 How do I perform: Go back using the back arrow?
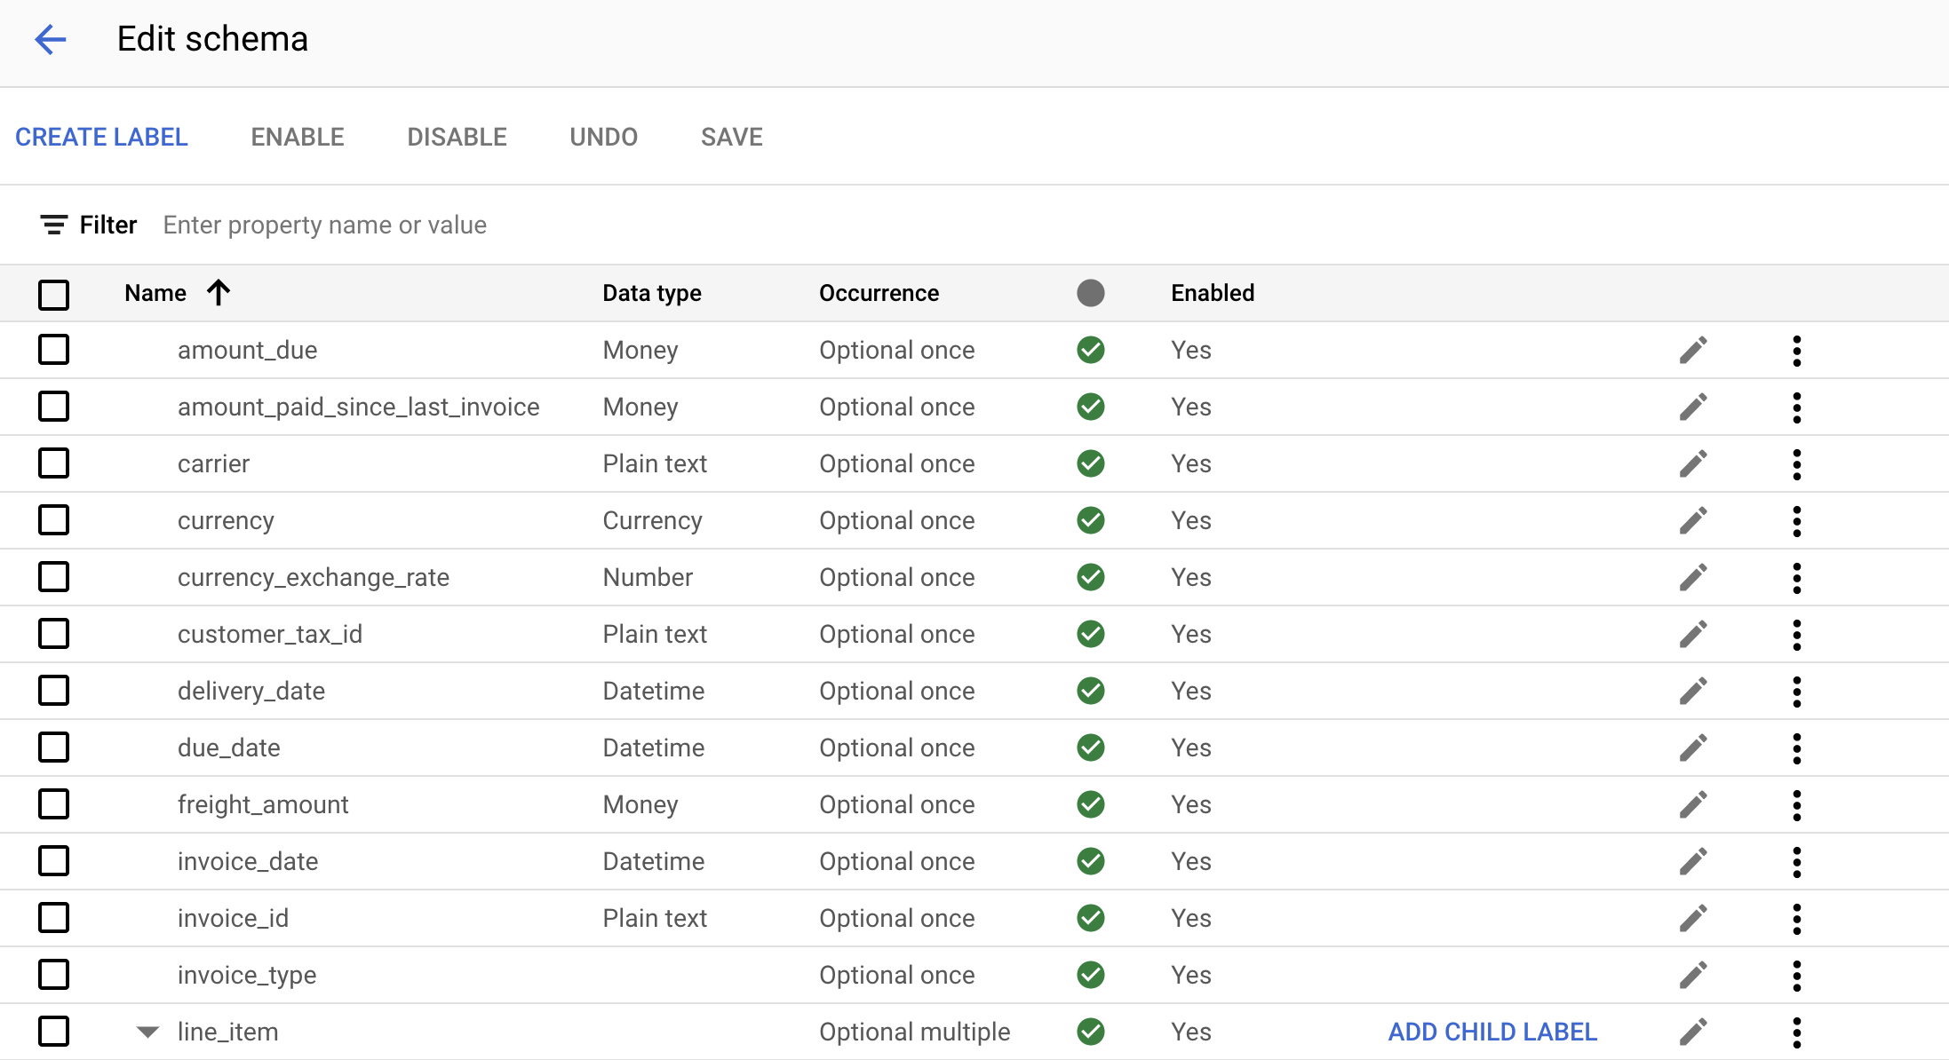point(51,39)
